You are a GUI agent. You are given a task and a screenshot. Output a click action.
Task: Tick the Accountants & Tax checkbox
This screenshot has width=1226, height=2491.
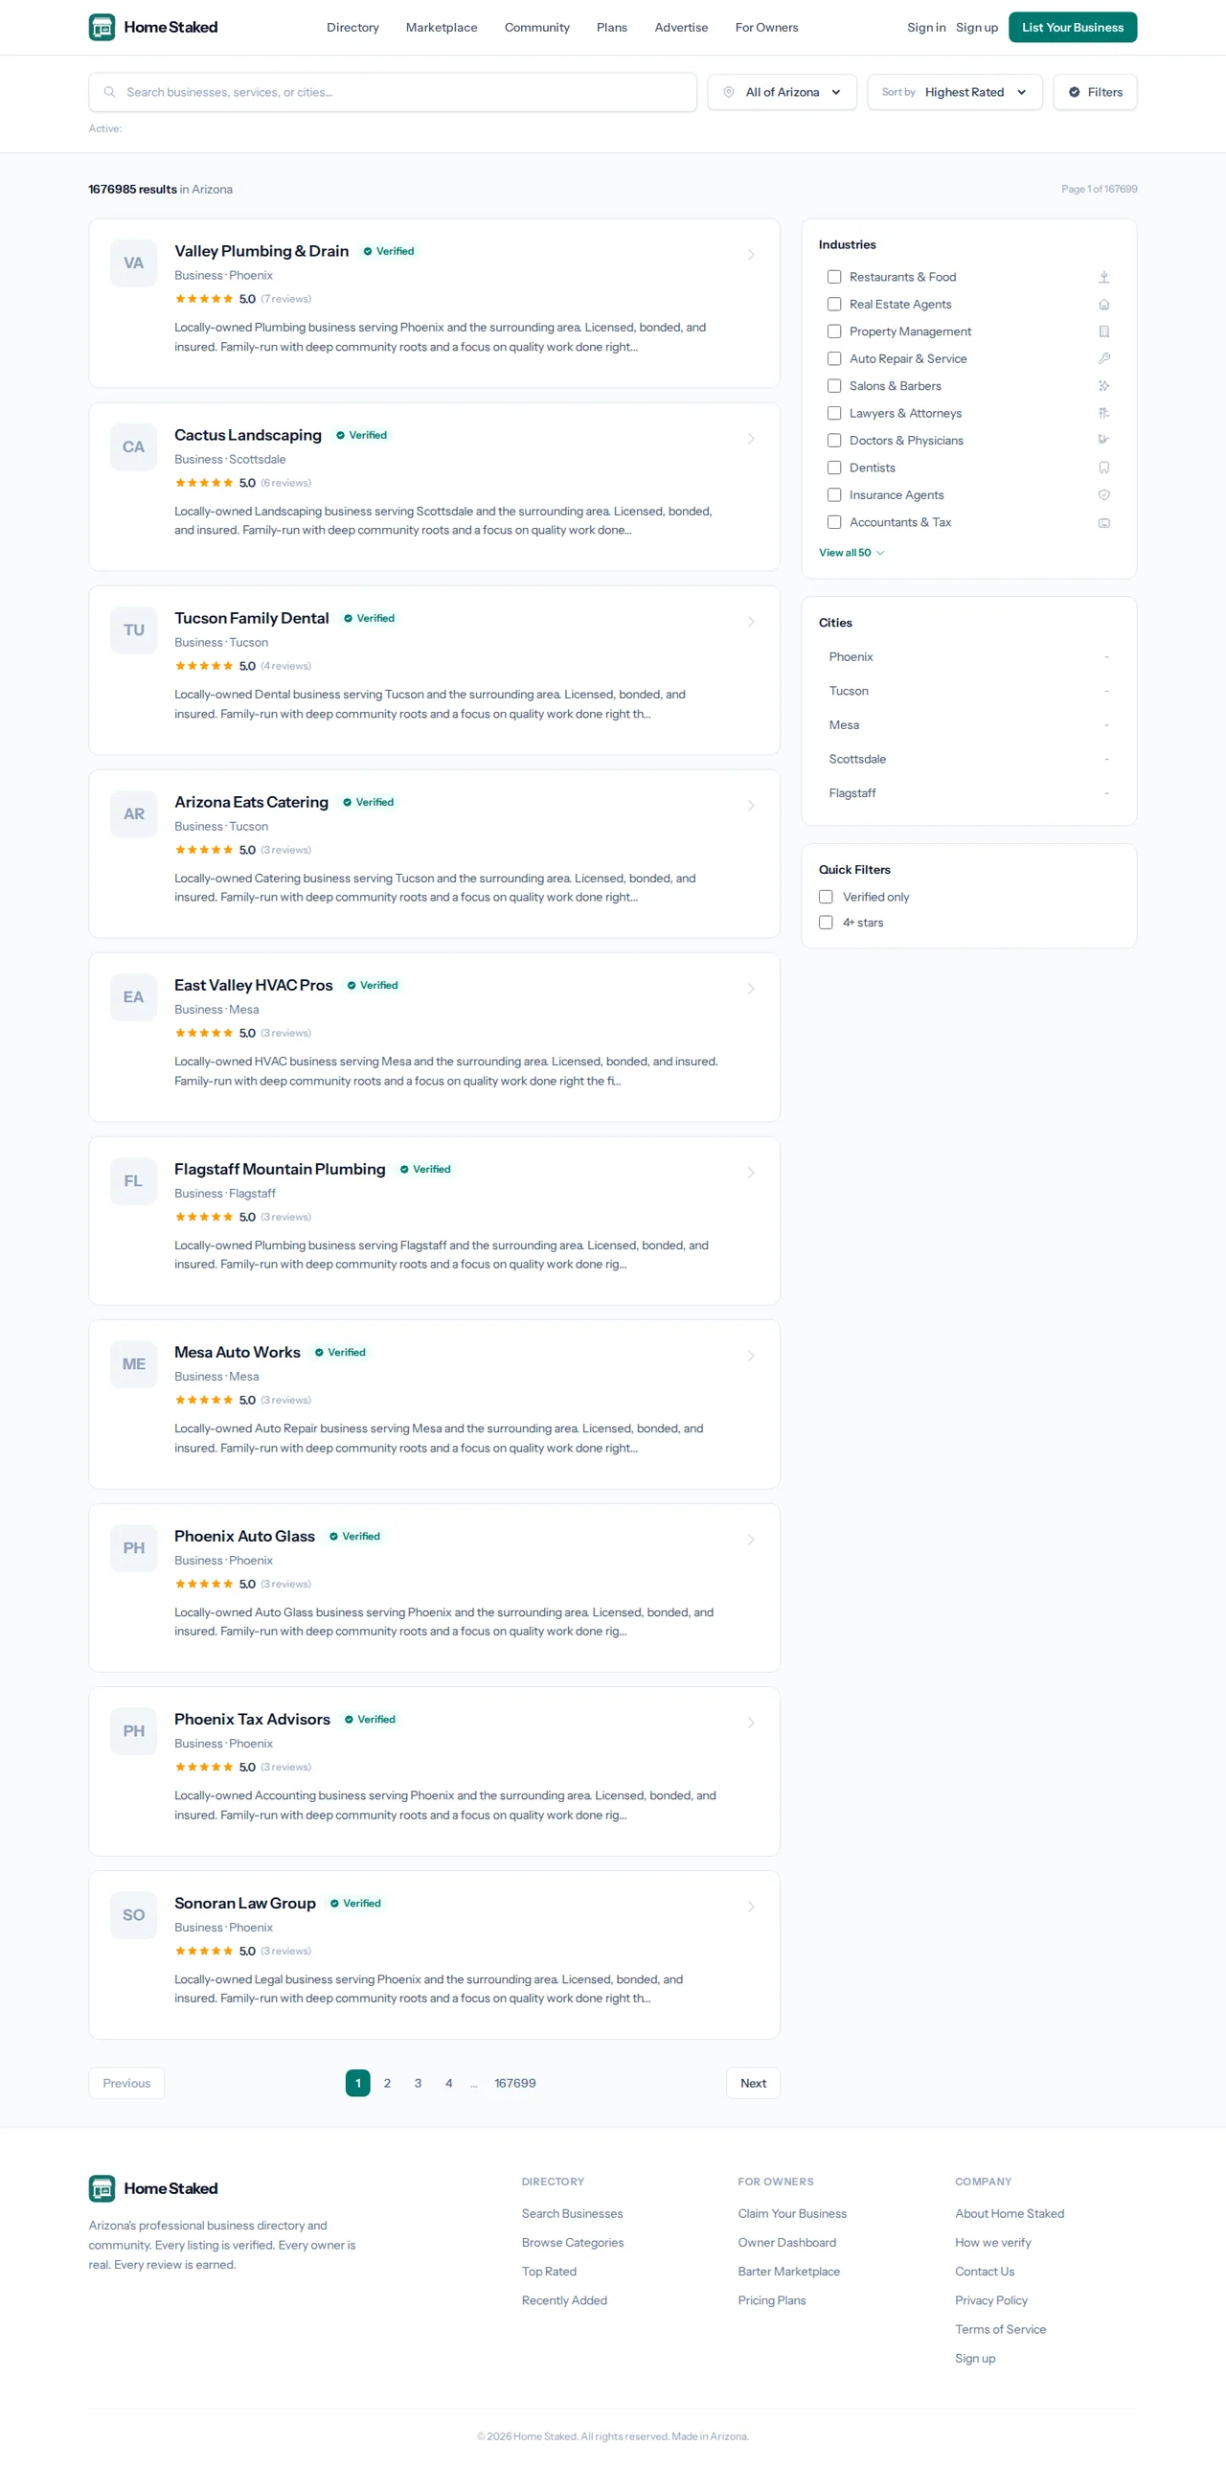pos(833,522)
